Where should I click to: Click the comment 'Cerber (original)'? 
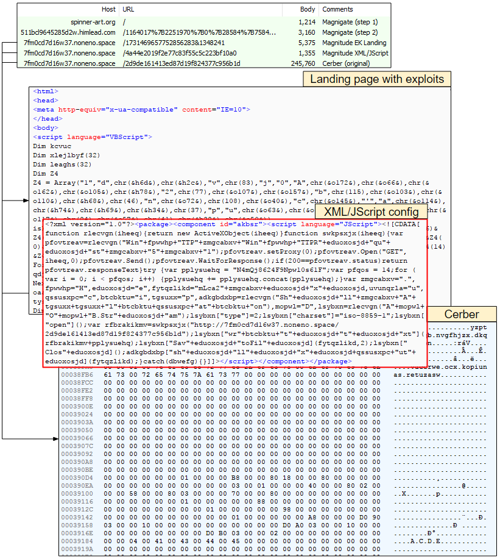346,63
